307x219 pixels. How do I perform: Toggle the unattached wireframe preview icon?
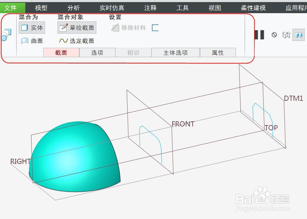(x=286, y=35)
